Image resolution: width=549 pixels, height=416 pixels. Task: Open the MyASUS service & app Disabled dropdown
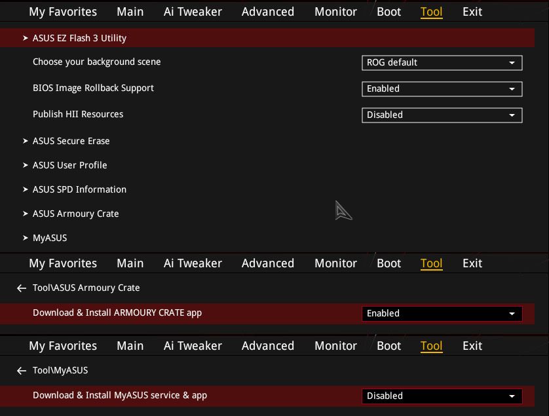(x=442, y=396)
